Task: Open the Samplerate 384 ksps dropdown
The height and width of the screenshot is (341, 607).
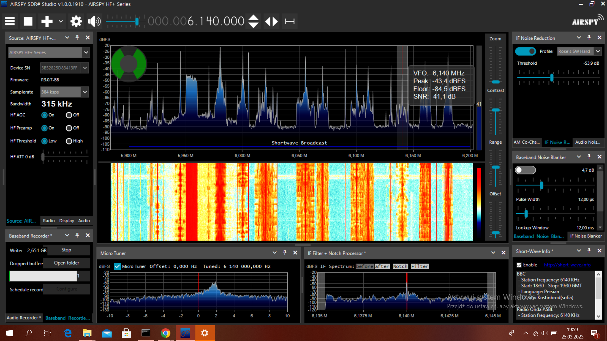Action: (85, 92)
